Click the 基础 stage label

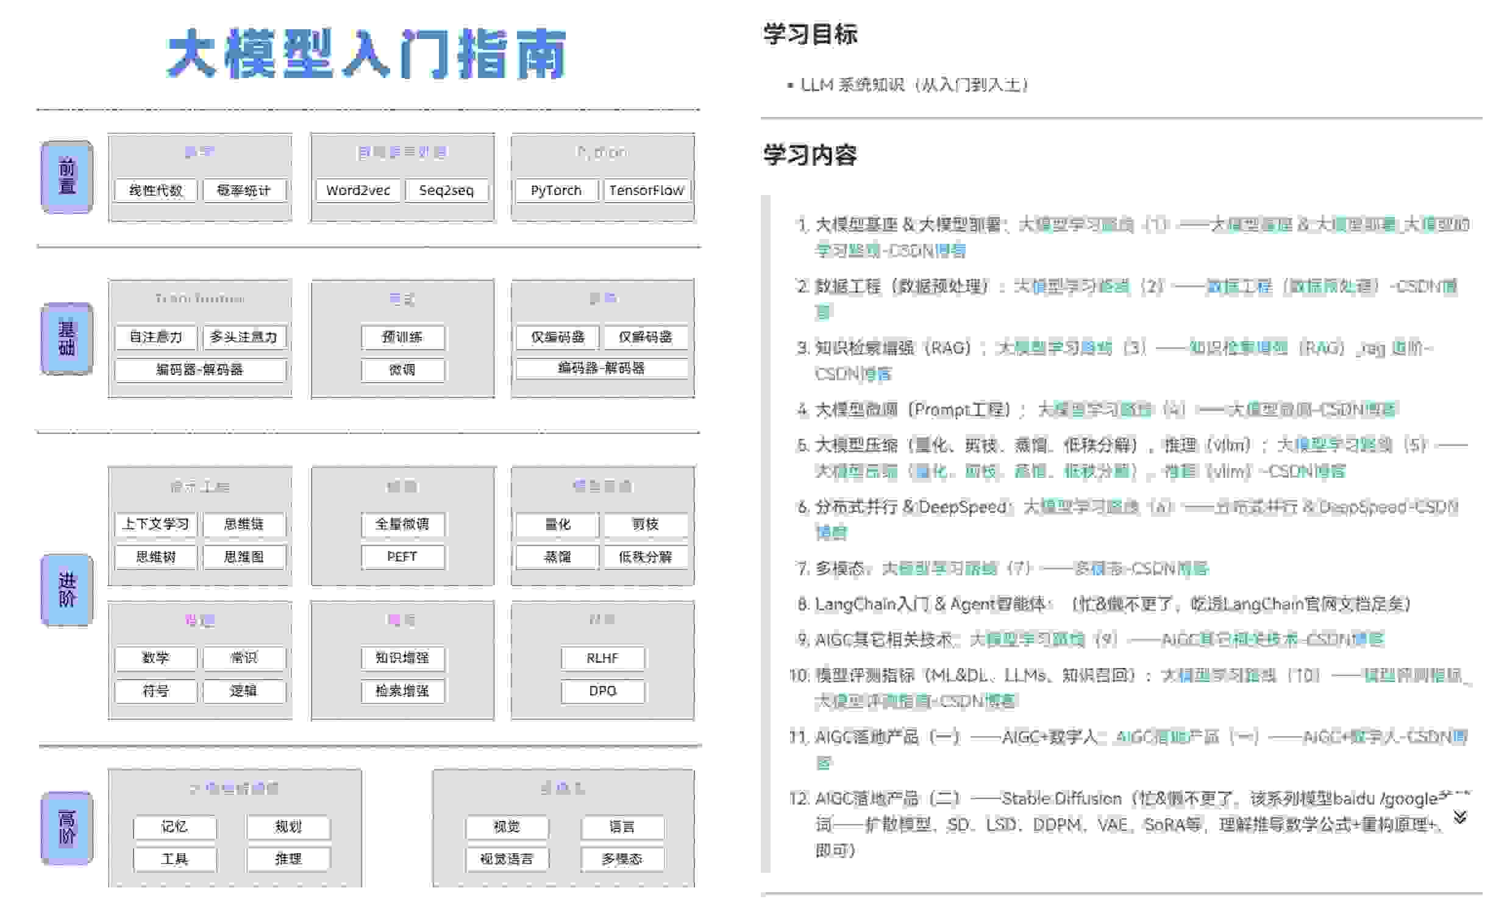coord(67,339)
